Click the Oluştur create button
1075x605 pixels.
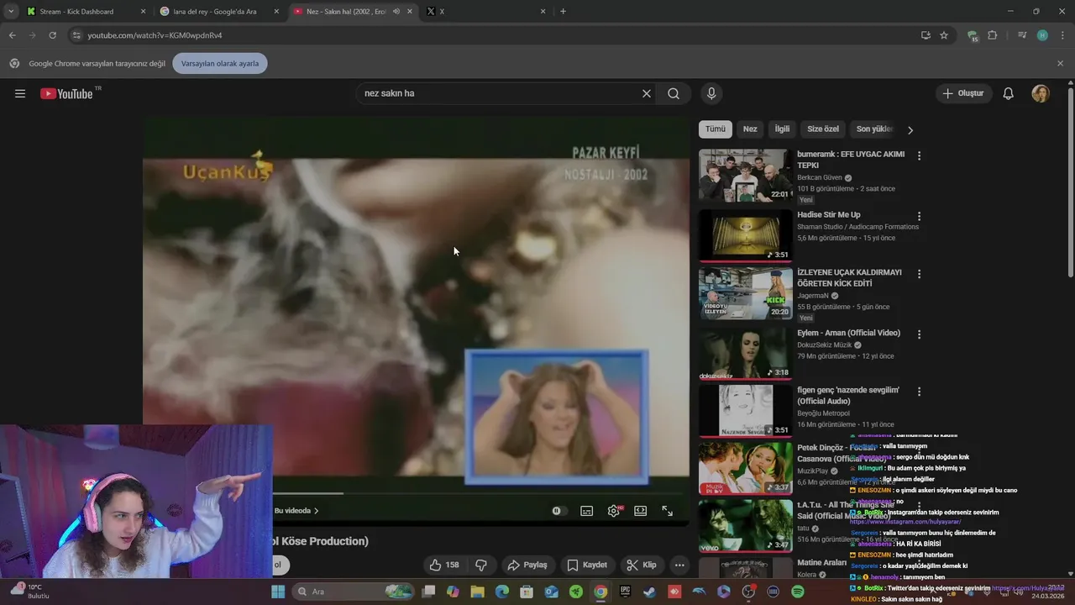tap(963, 93)
